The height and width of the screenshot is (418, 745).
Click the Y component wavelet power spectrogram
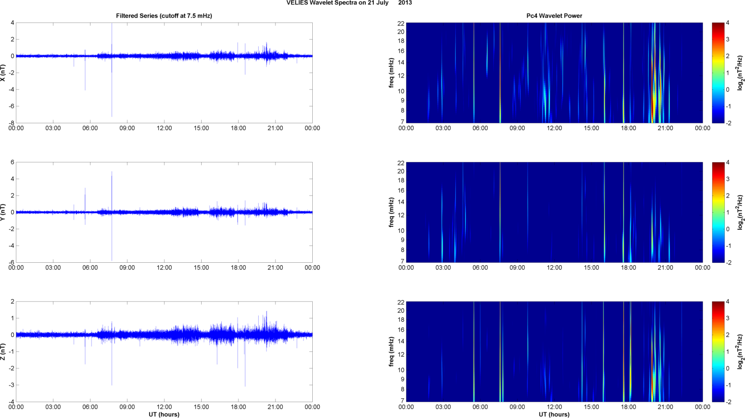click(554, 212)
